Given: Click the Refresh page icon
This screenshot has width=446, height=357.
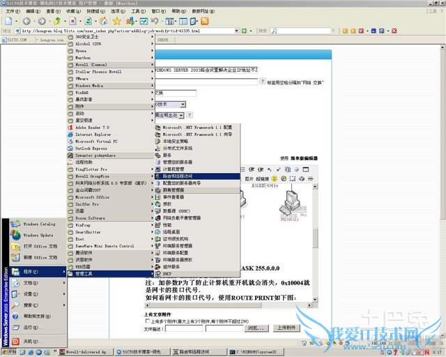Looking at the screenshot, I should pyautogui.click(x=89, y=21).
